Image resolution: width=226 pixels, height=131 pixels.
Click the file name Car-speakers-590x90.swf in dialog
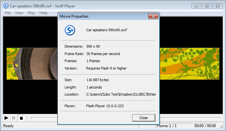click(x=107, y=30)
